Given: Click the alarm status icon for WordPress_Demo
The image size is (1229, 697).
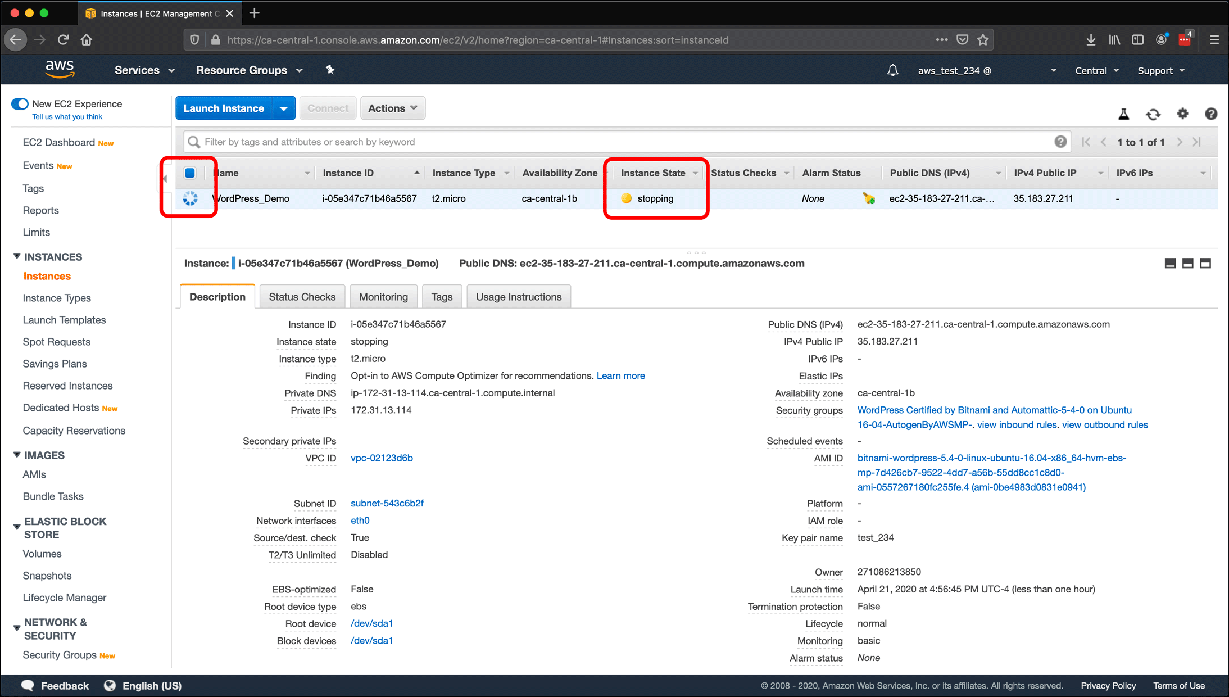Looking at the screenshot, I should (869, 198).
